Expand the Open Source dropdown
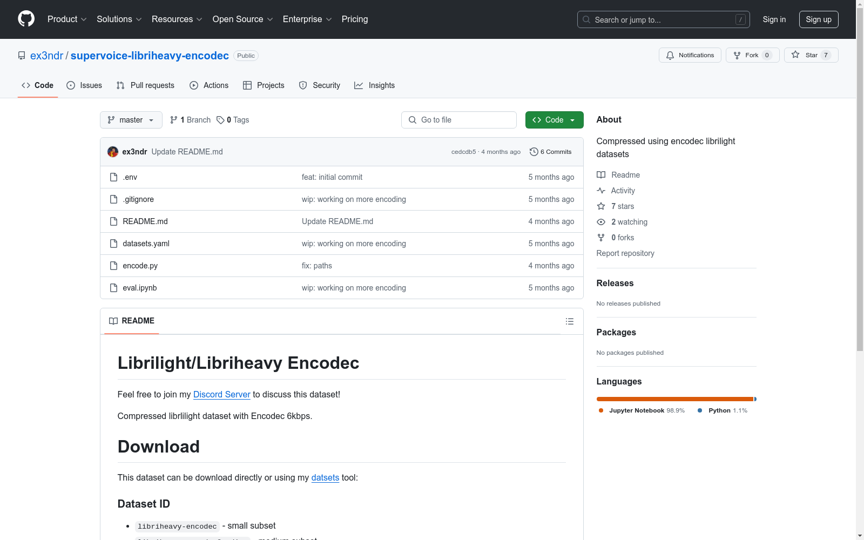Screen dimensions: 864x540 coord(243,19)
